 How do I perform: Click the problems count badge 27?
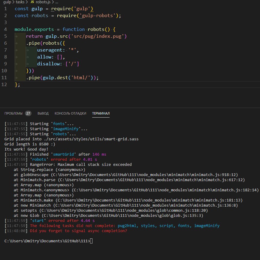pos(28,113)
